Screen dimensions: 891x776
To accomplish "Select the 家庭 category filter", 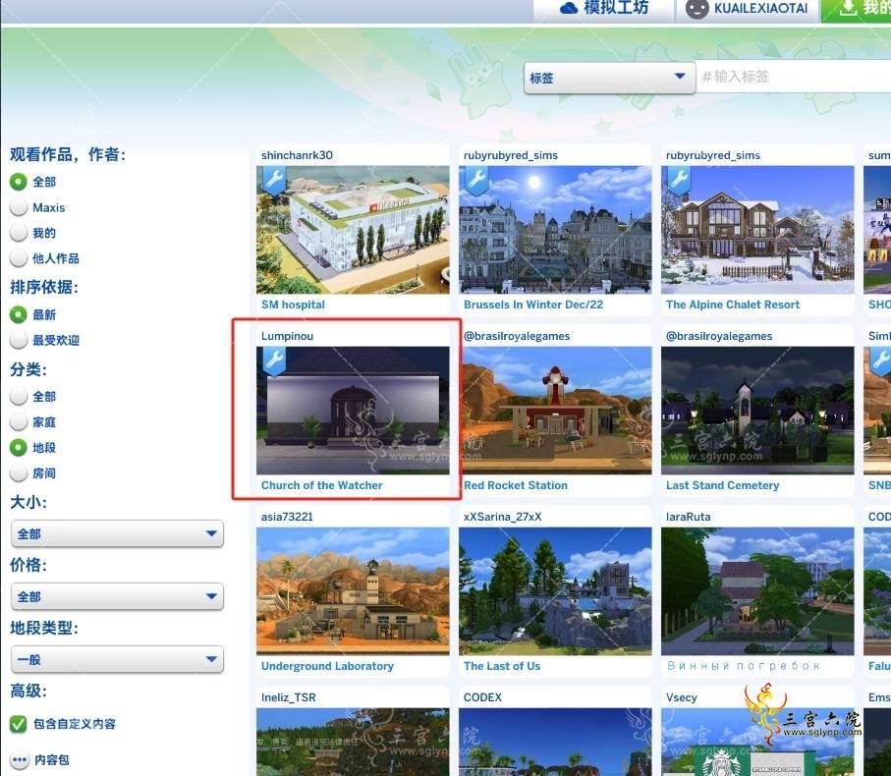I will point(19,421).
